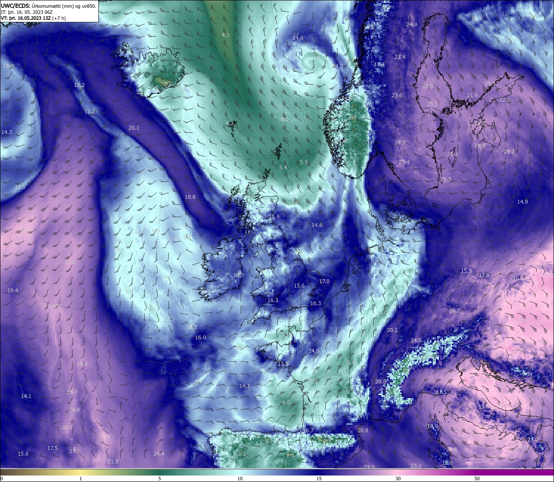Click the map value '25.7'

[x=509, y=152]
